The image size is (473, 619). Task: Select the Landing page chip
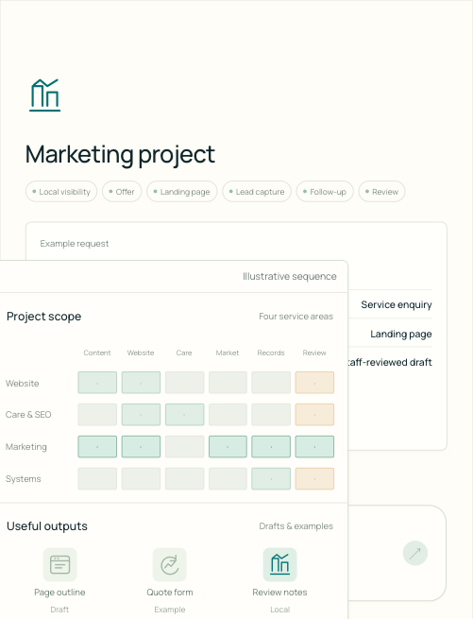[x=182, y=192]
